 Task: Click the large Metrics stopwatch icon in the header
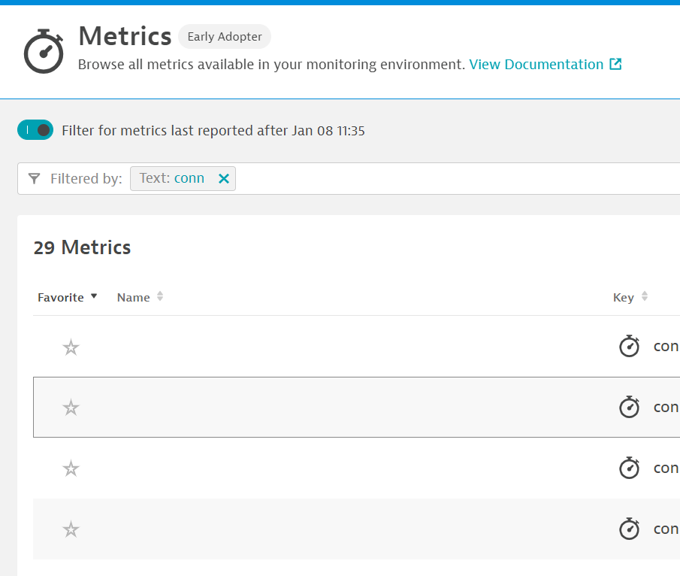[x=44, y=51]
